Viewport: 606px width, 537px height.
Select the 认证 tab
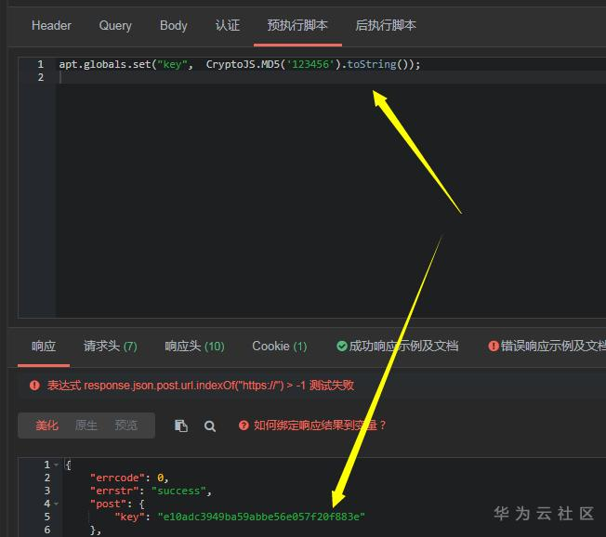click(x=228, y=25)
